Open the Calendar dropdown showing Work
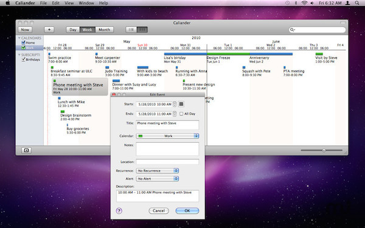Viewport: 365px width, 228px height. pyautogui.click(x=167, y=136)
